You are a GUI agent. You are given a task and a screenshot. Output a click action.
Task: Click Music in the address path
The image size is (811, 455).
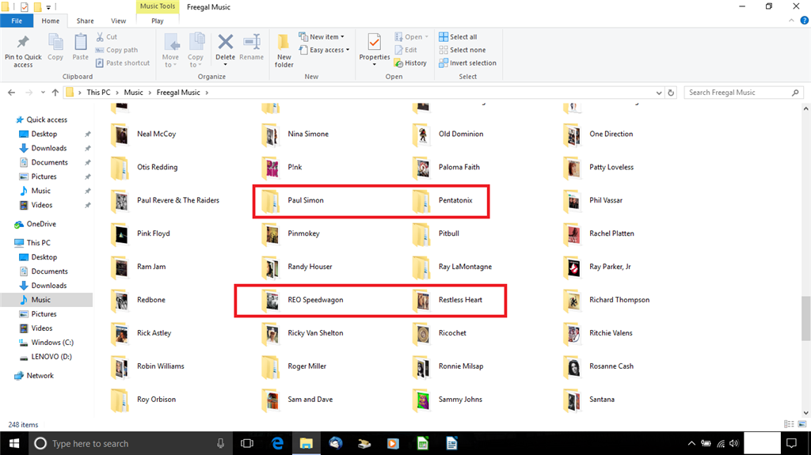[x=133, y=92]
